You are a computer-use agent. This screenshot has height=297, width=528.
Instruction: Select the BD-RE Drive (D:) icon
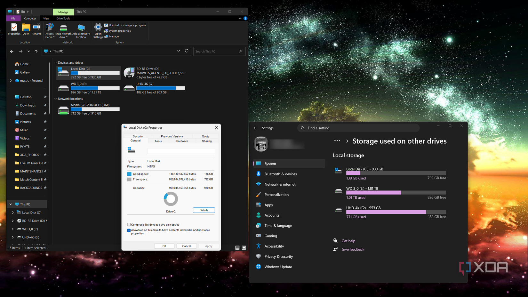coord(129,73)
